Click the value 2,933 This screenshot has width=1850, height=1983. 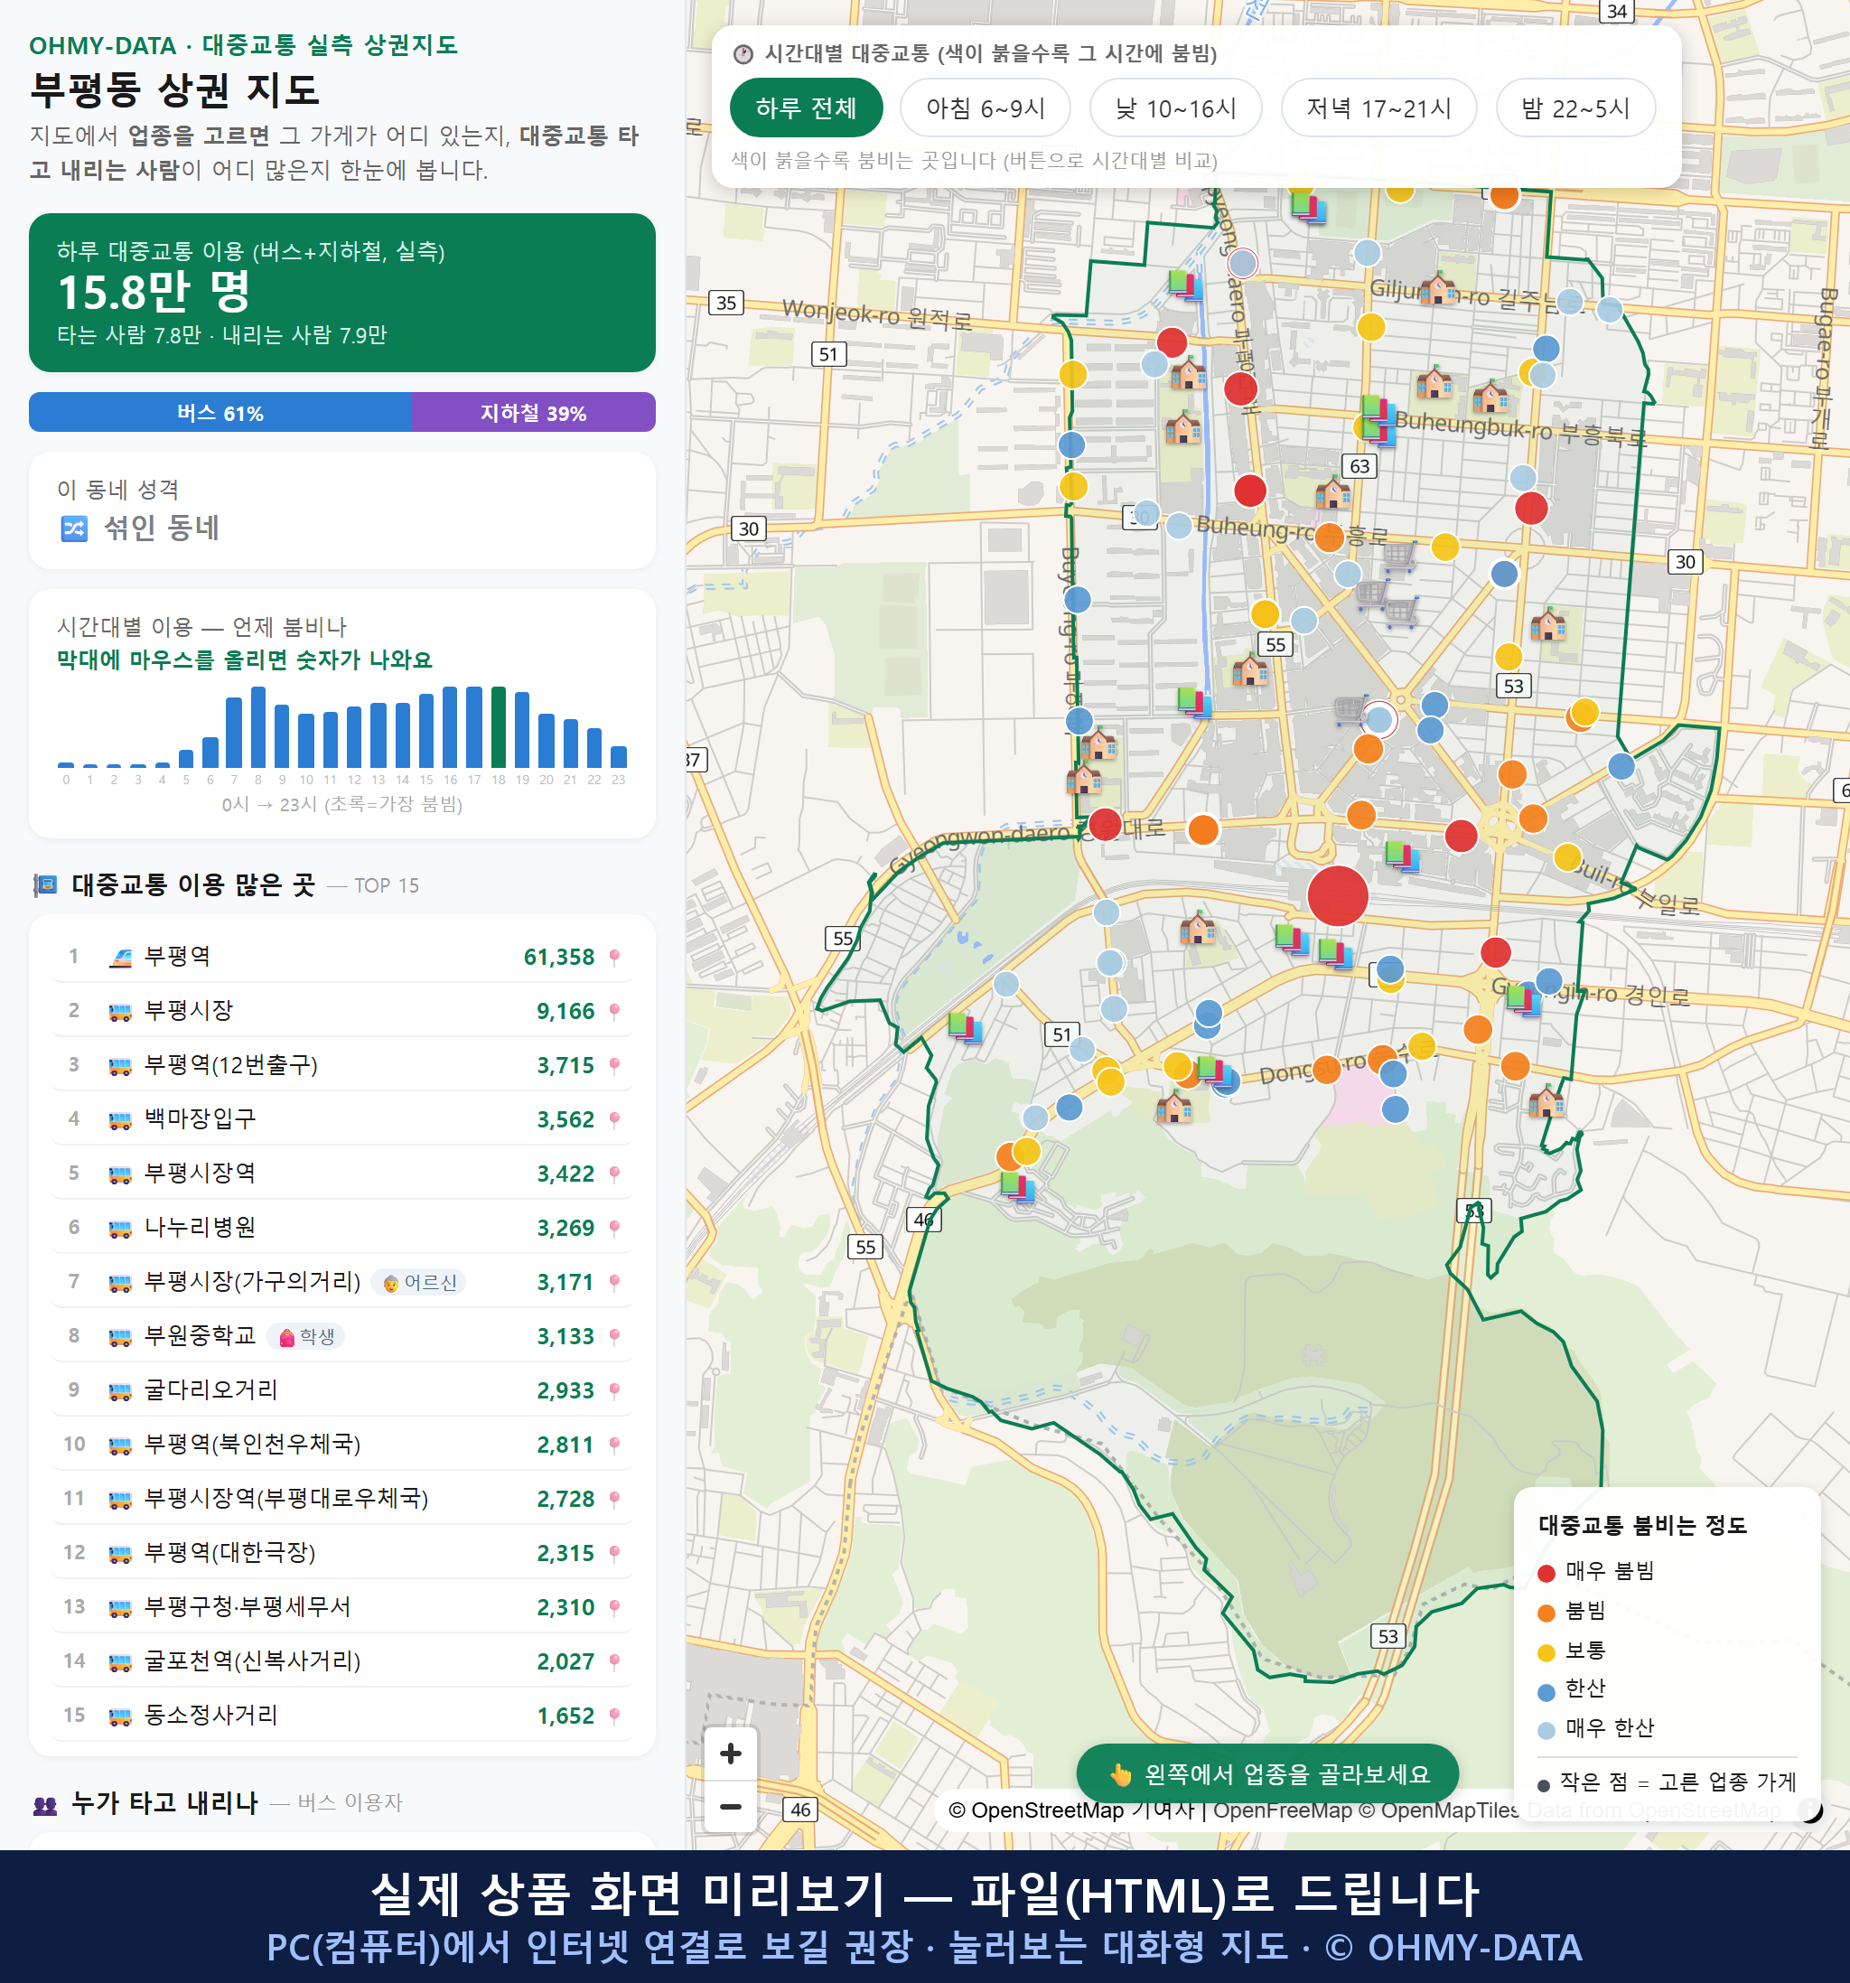(565, 1391)
